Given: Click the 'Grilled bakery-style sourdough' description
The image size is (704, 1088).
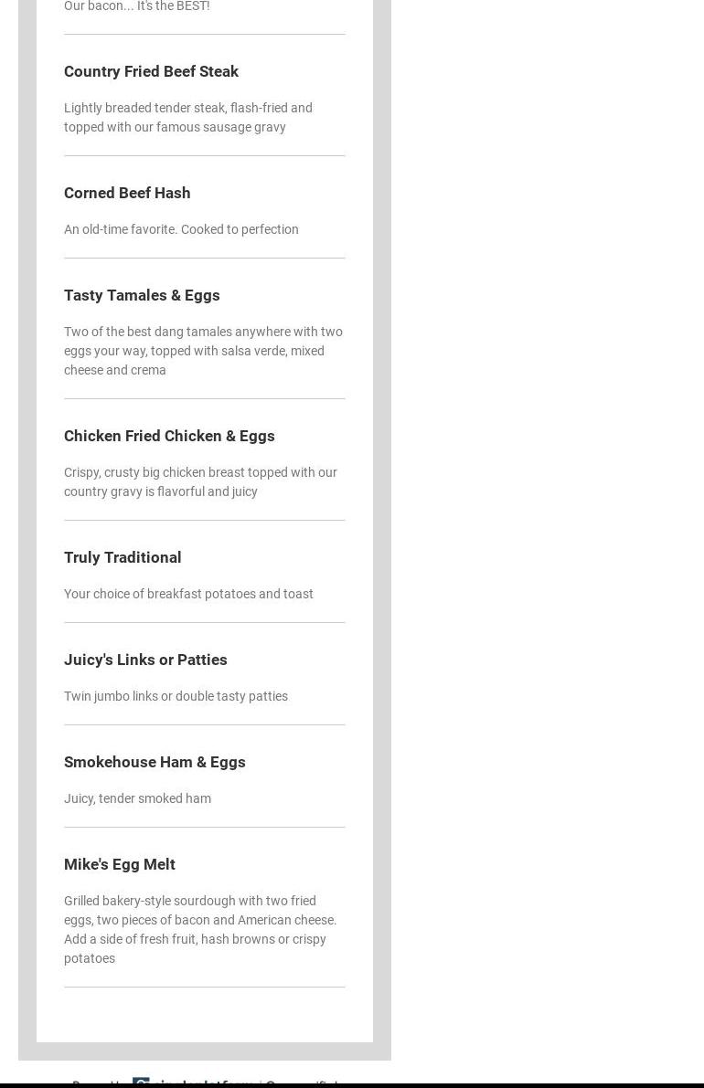Looking at the screenshot, I should tap(200, 929).
